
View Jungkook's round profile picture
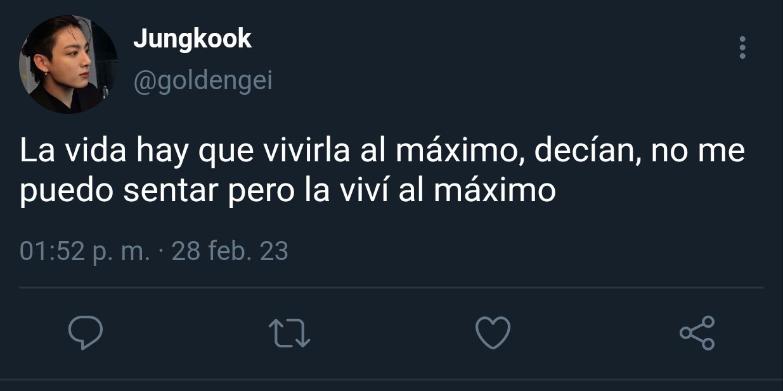coord(68,65)
